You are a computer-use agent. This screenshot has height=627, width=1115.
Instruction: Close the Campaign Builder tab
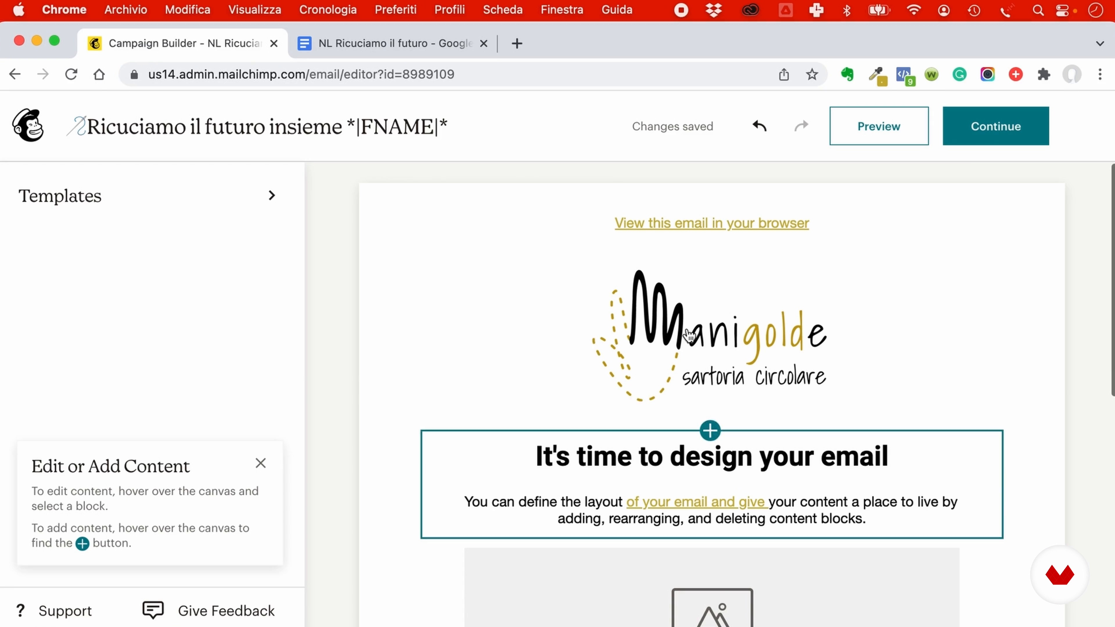tap(274, 43)
